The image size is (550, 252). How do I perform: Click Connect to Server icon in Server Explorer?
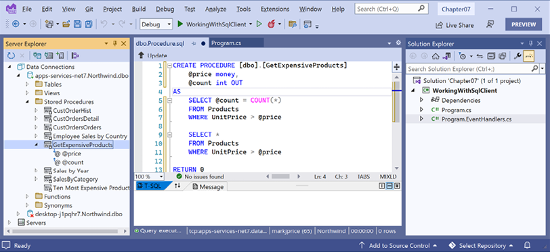pyautogui.click(x=49, y=55)
